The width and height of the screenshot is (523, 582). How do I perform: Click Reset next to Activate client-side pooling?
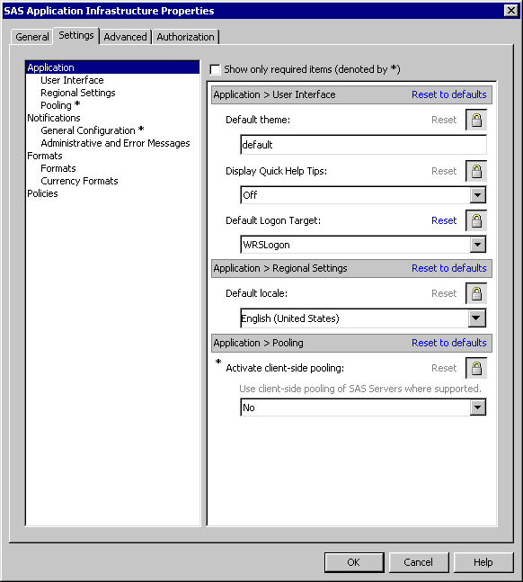pyautogui.click(x=444, y=368)
